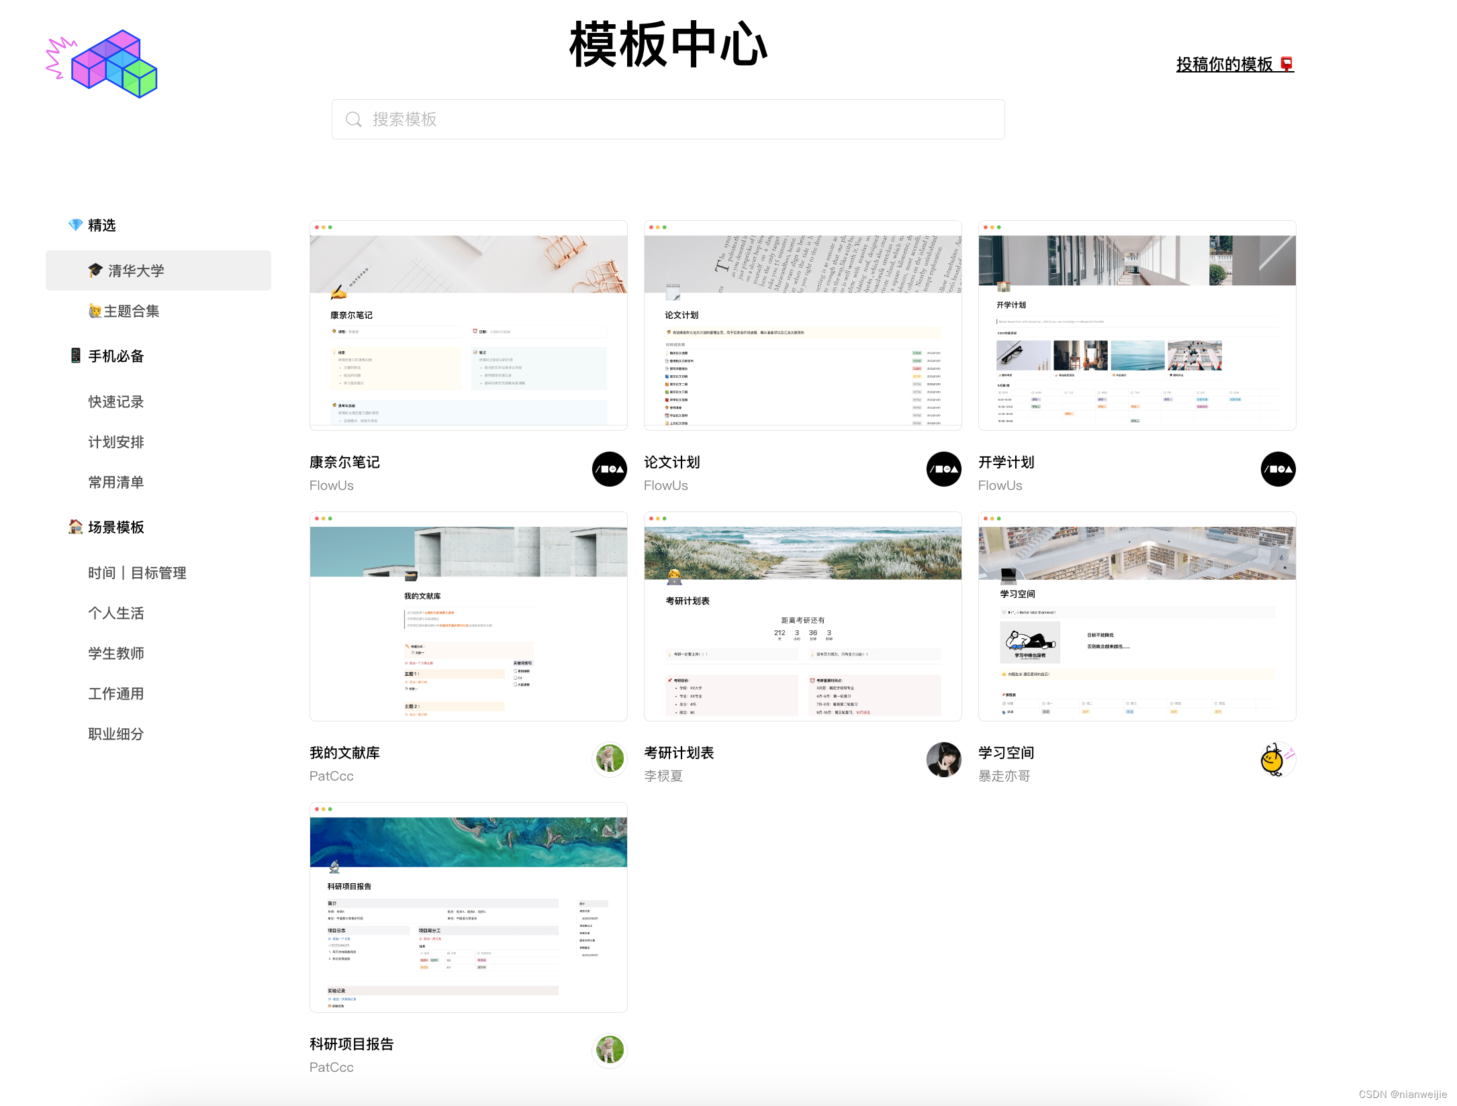Open 快速记录 sidebar category
Viewport: 1457px width, 1106px height.
coord(116,401)
